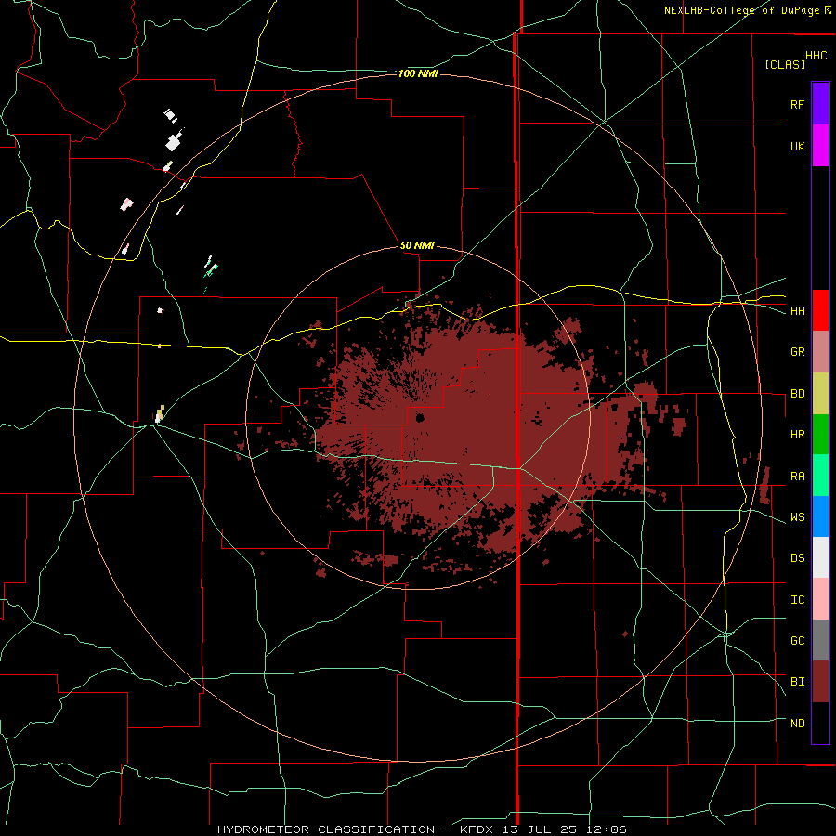
Task: Click the 13 JUL 25 date text
Action: click(x=540, y=829)
